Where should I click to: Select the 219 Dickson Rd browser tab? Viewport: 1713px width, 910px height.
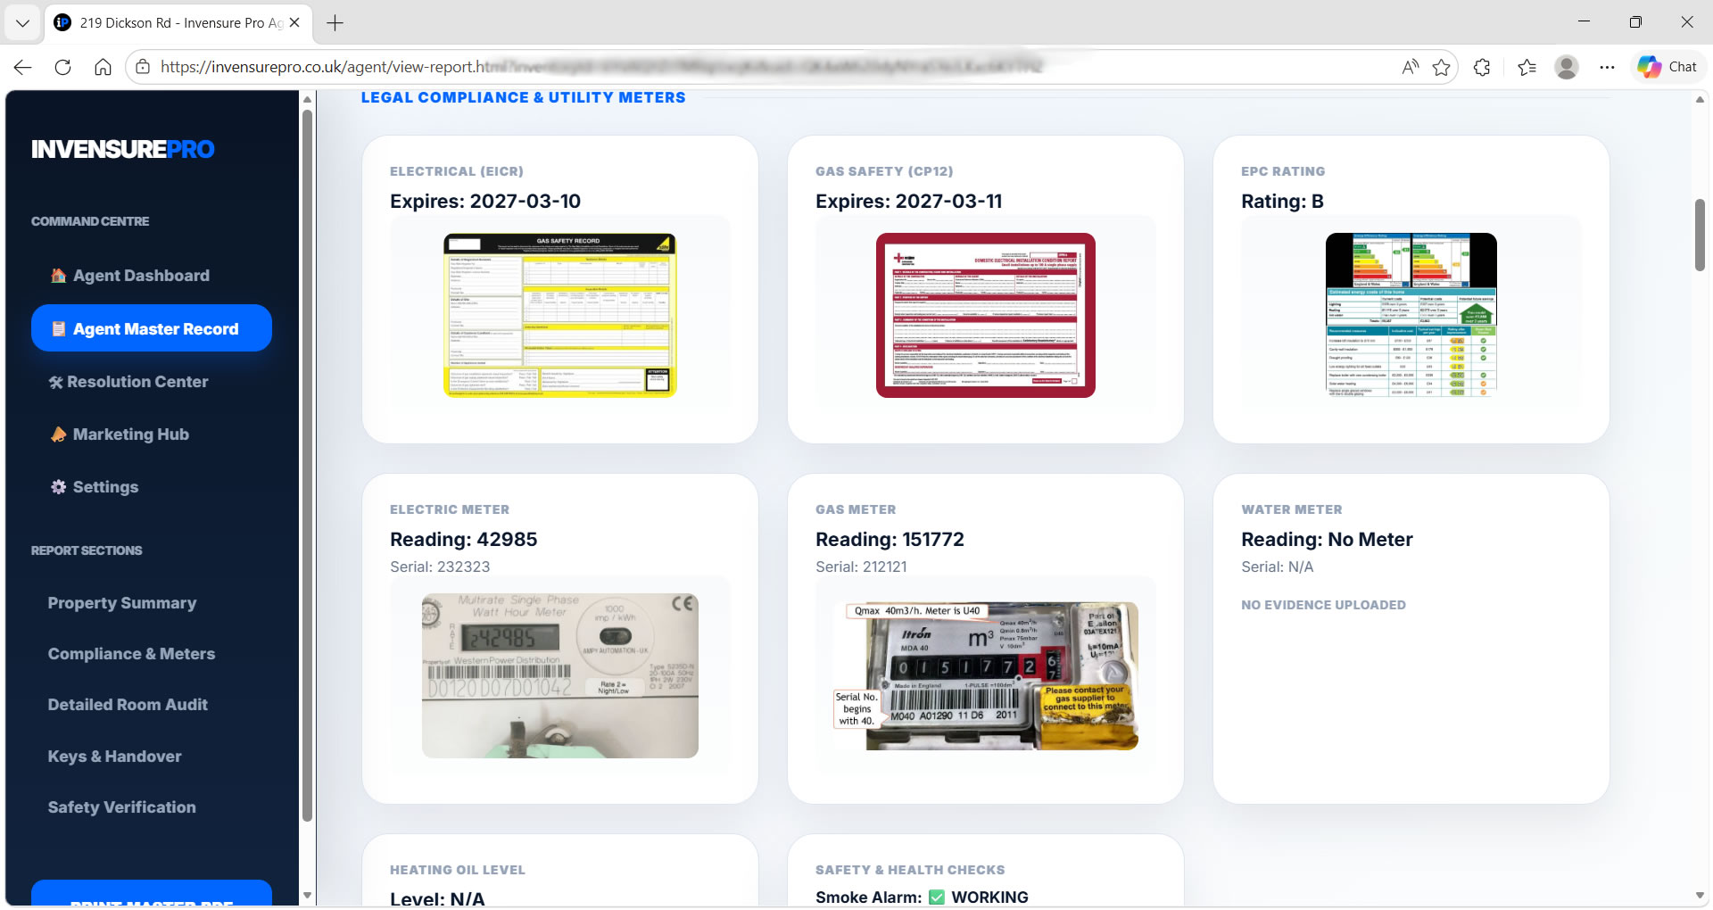coord(178,22)
